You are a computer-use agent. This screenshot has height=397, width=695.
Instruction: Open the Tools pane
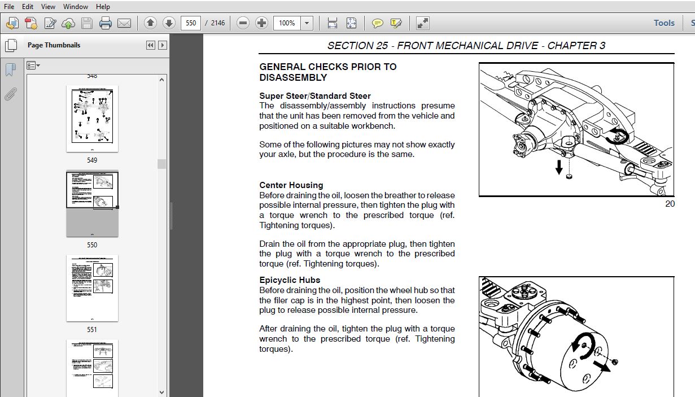pos(664,23)
